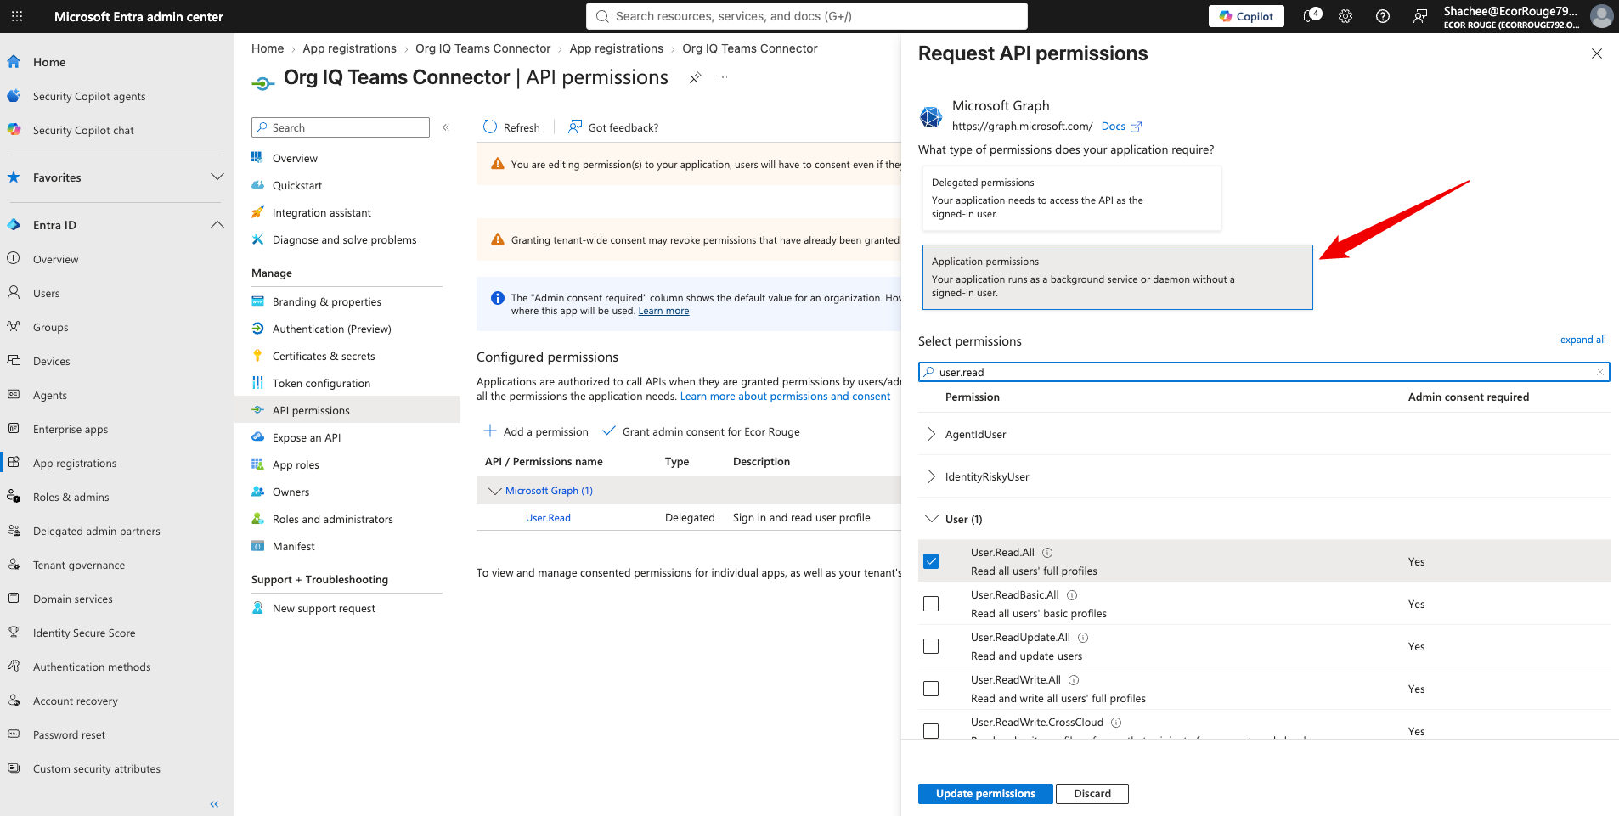
Task: Clear the user.read permission search
Action: click(1599, 372)
